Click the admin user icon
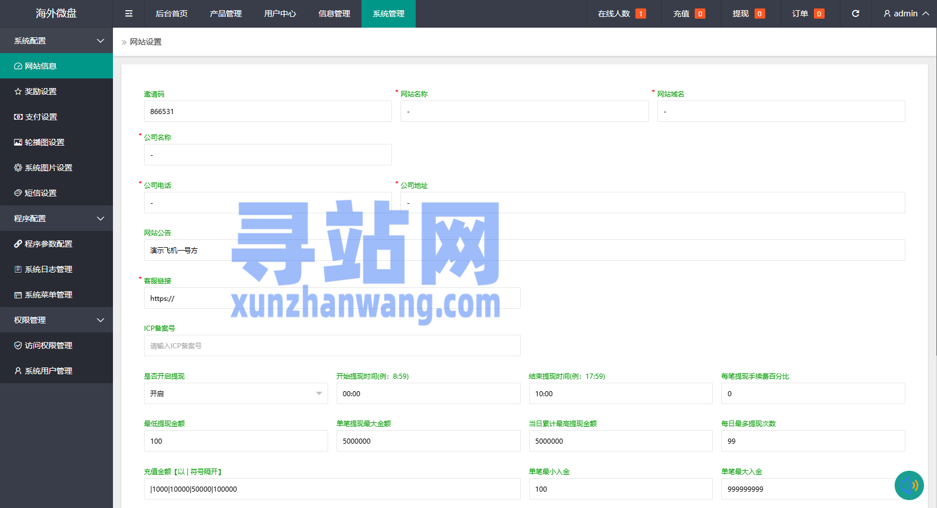937x508 pixels. pos(887,14)
